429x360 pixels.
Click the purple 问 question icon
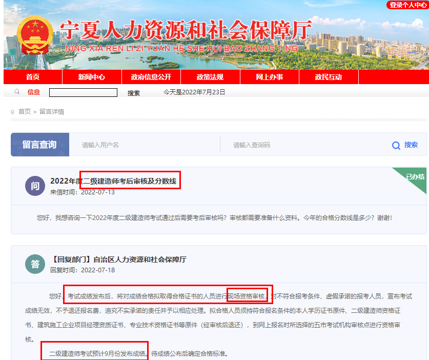(x=35, y=186)
